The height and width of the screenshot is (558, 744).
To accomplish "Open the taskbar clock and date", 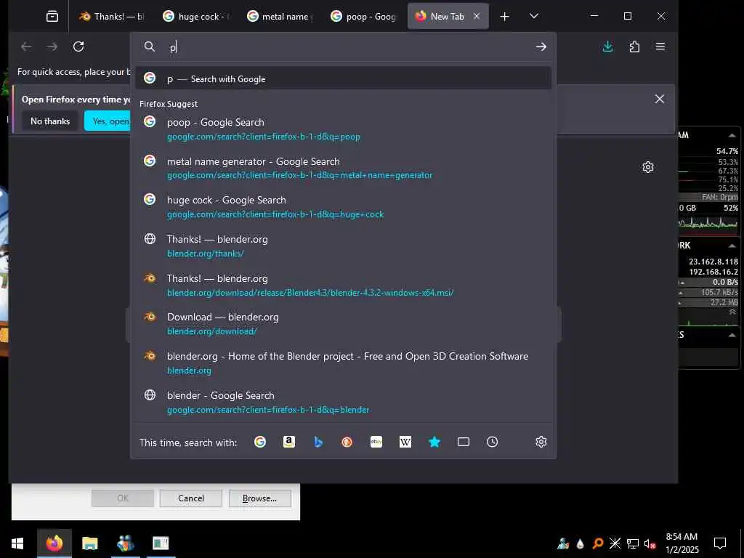I will pos(682,543).
